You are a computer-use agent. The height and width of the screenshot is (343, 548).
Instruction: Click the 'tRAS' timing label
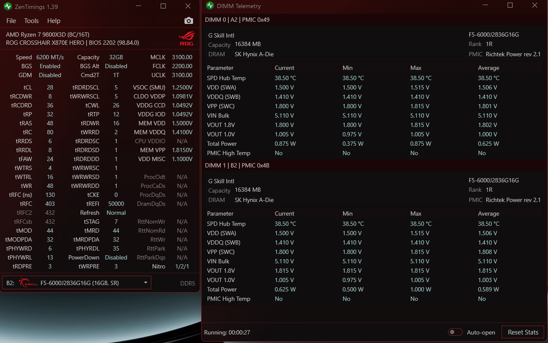[x=26, y=123]
